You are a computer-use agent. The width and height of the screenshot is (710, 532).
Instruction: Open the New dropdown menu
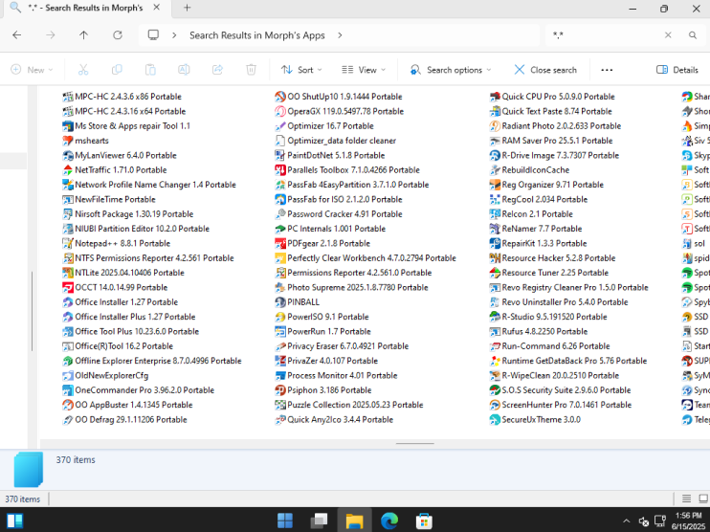coord(32,70)
